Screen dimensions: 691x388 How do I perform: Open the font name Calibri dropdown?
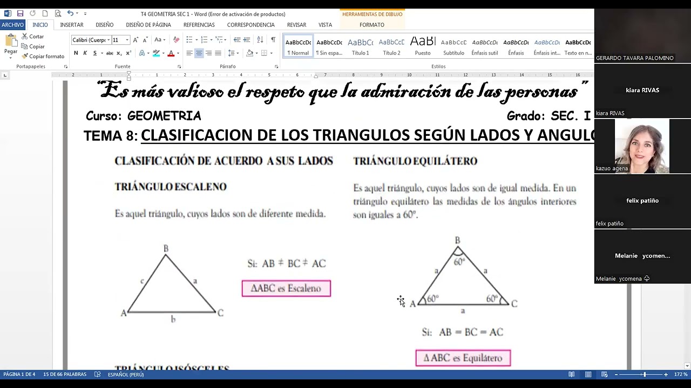tap(109, 40)
